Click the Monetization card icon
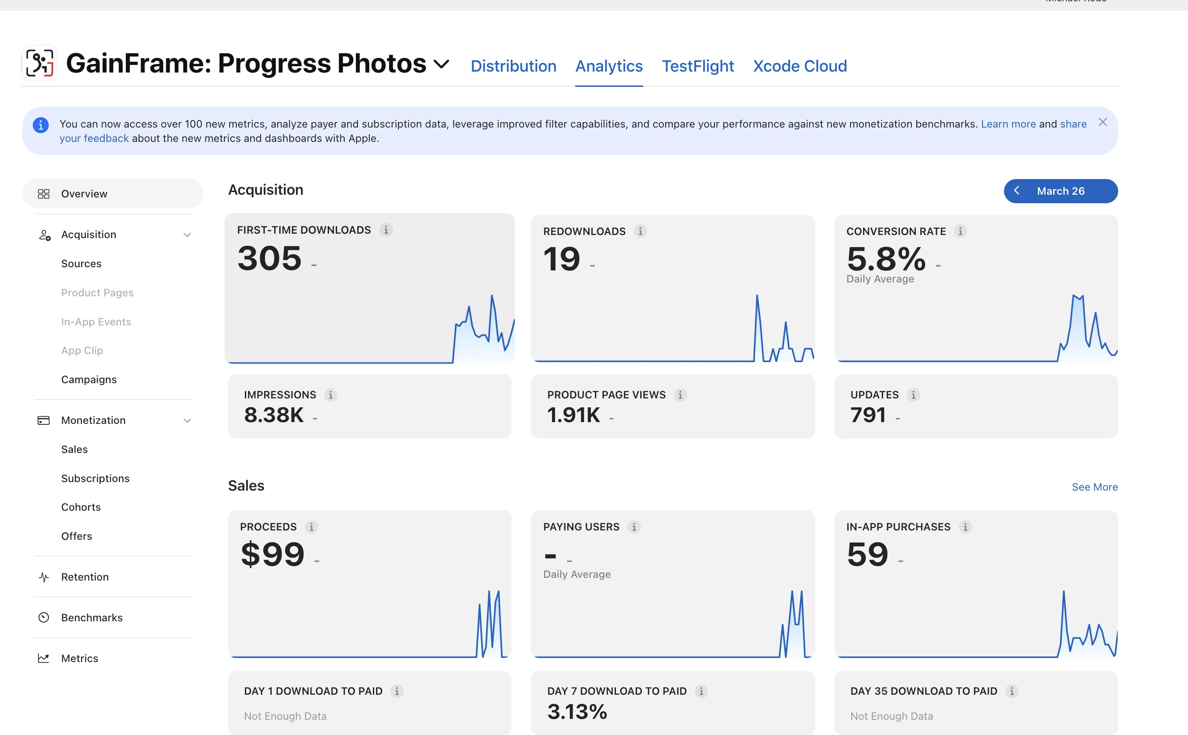The image size is (1188, 735). 44,420
